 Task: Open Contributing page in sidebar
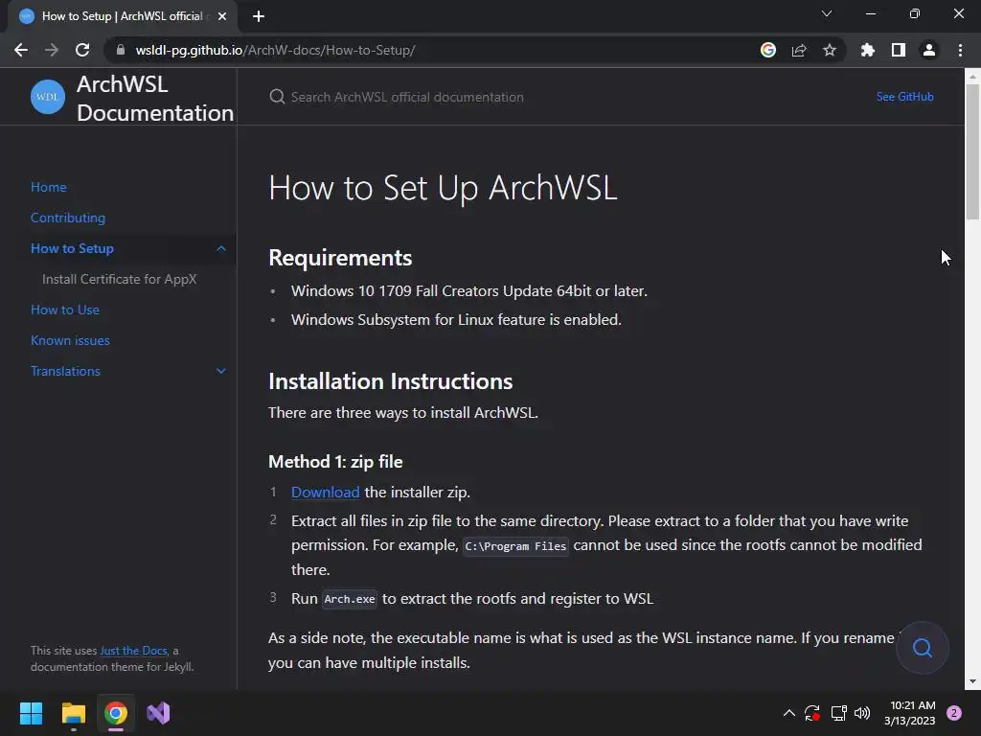point(68,218)
